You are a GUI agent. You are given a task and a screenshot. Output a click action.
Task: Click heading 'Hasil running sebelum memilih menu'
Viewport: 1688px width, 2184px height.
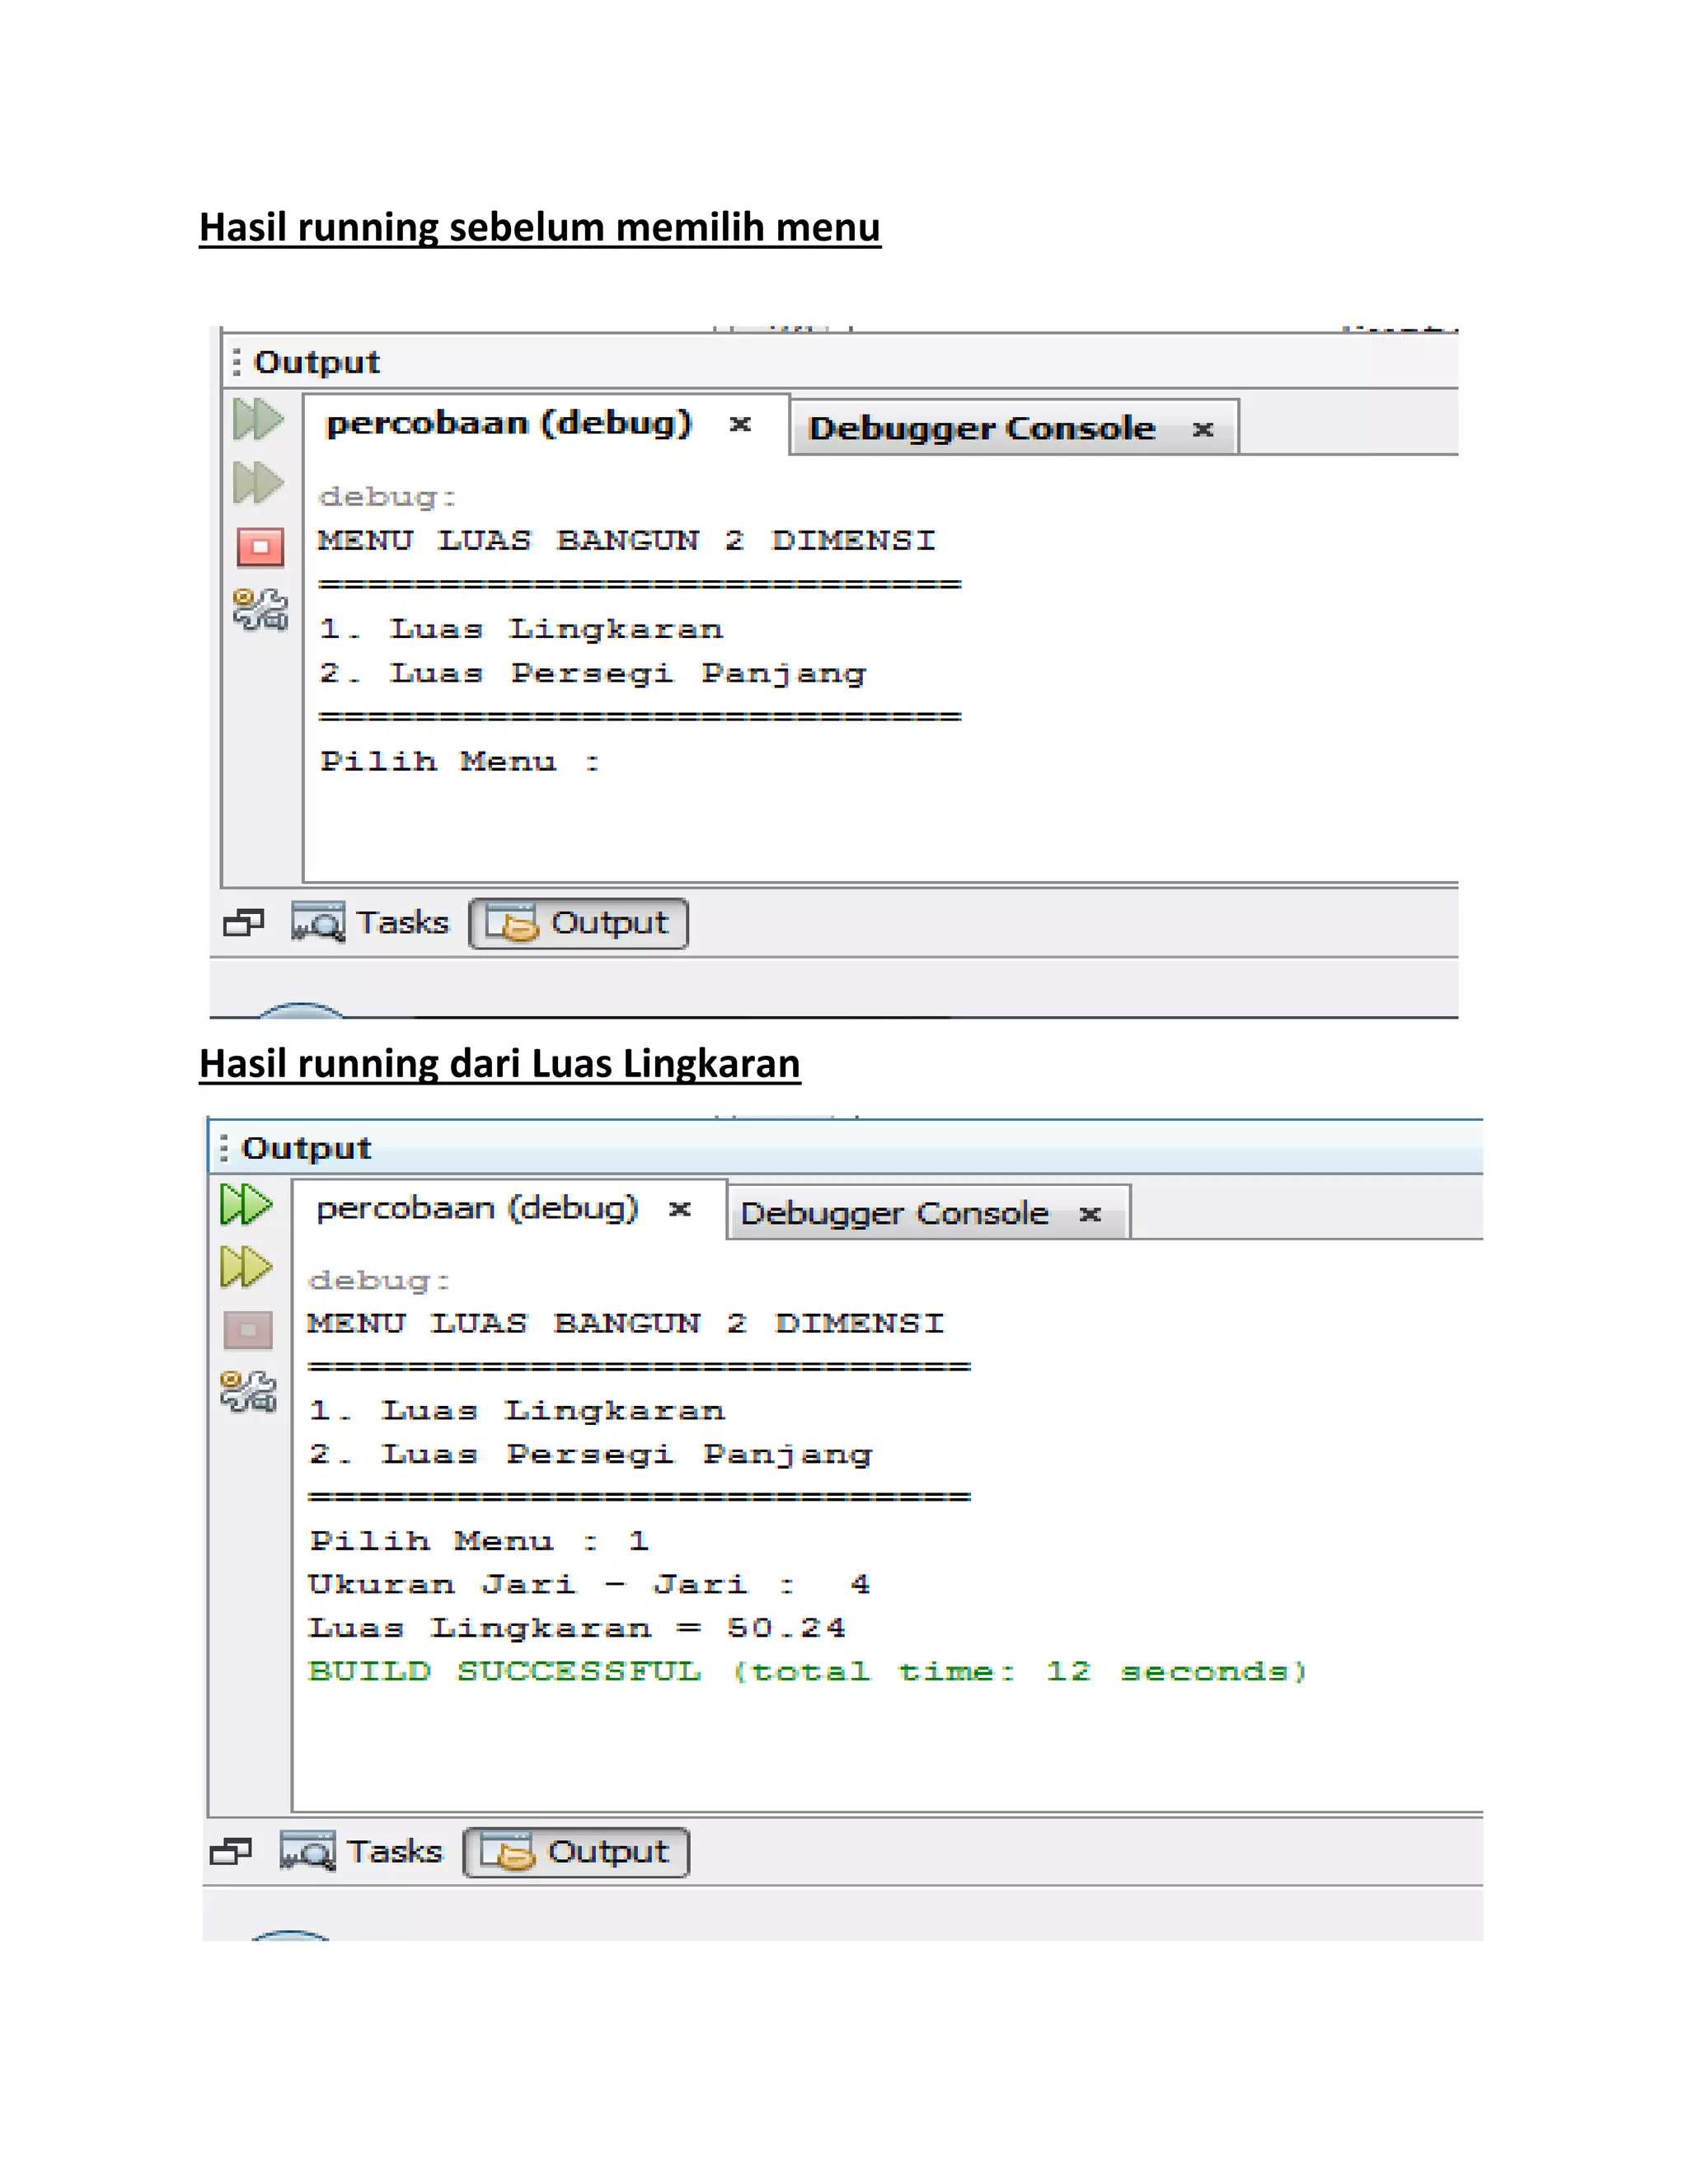point(540,228)
